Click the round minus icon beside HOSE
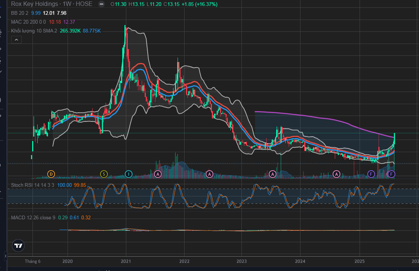 coord(101,4)
